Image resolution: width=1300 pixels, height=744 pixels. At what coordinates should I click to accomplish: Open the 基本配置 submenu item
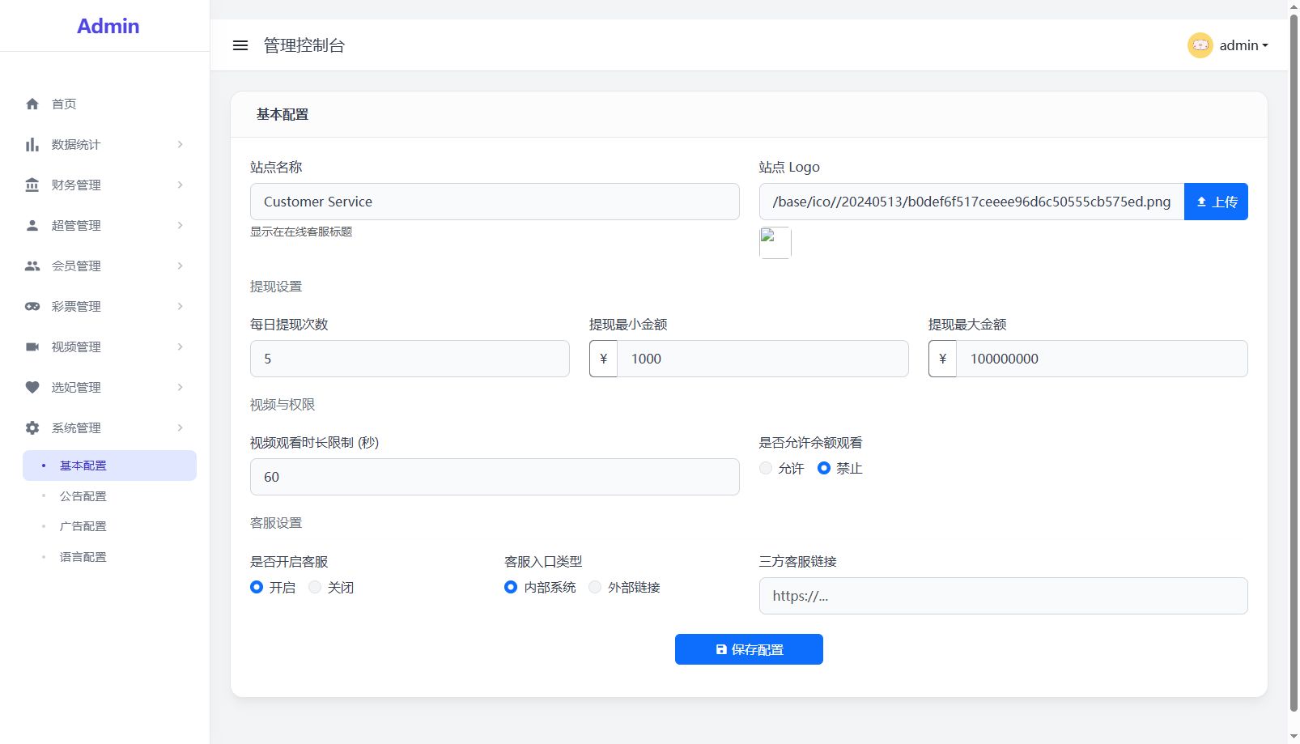coord(109,466)
